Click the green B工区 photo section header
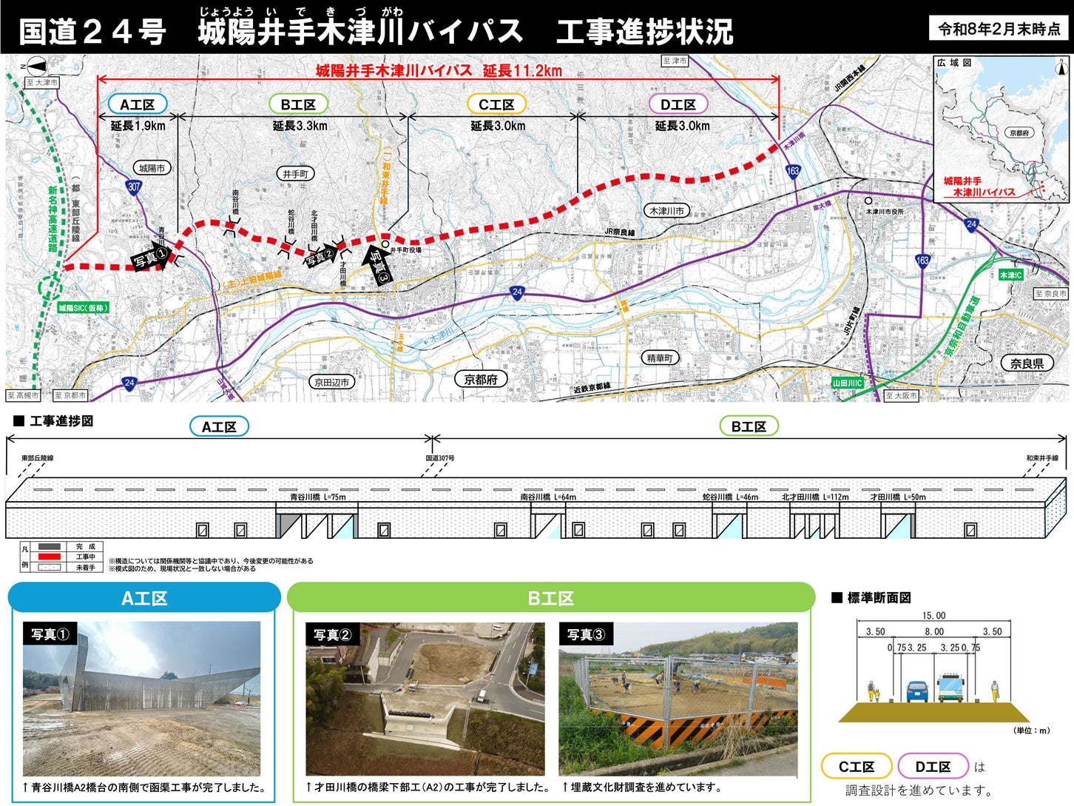Screen dimensions: 1074x806 pos(551,597)
